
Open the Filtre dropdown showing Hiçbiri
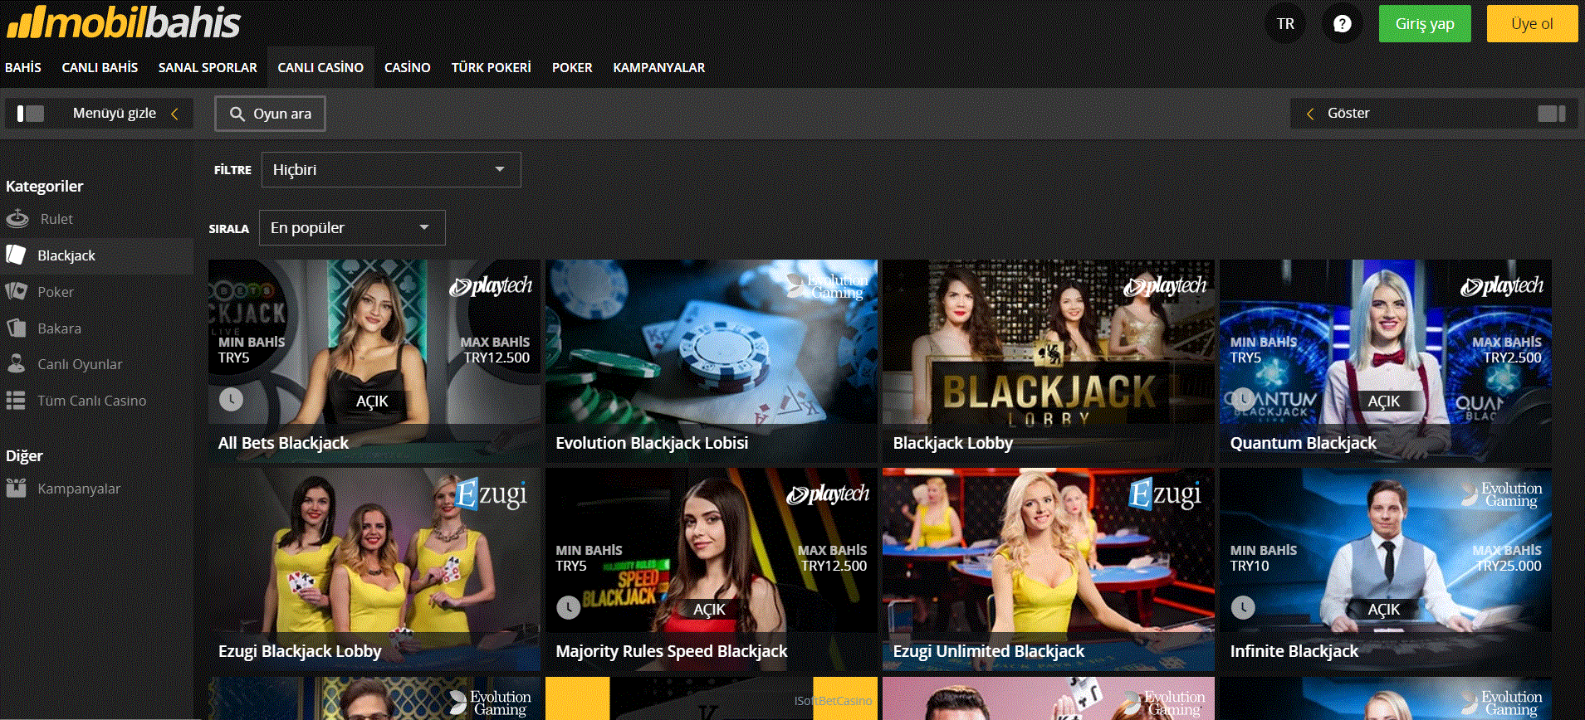click(x=391, y=170)
